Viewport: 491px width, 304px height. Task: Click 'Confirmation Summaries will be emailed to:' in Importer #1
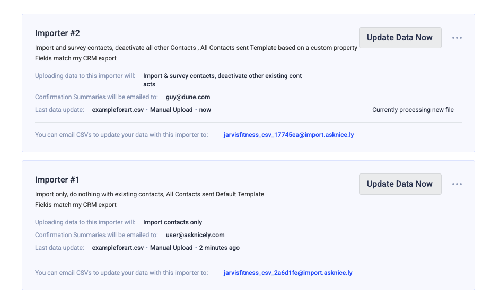[97, 235]
